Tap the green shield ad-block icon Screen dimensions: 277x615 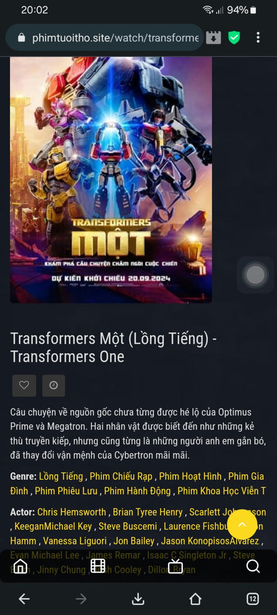pos(234,37)
